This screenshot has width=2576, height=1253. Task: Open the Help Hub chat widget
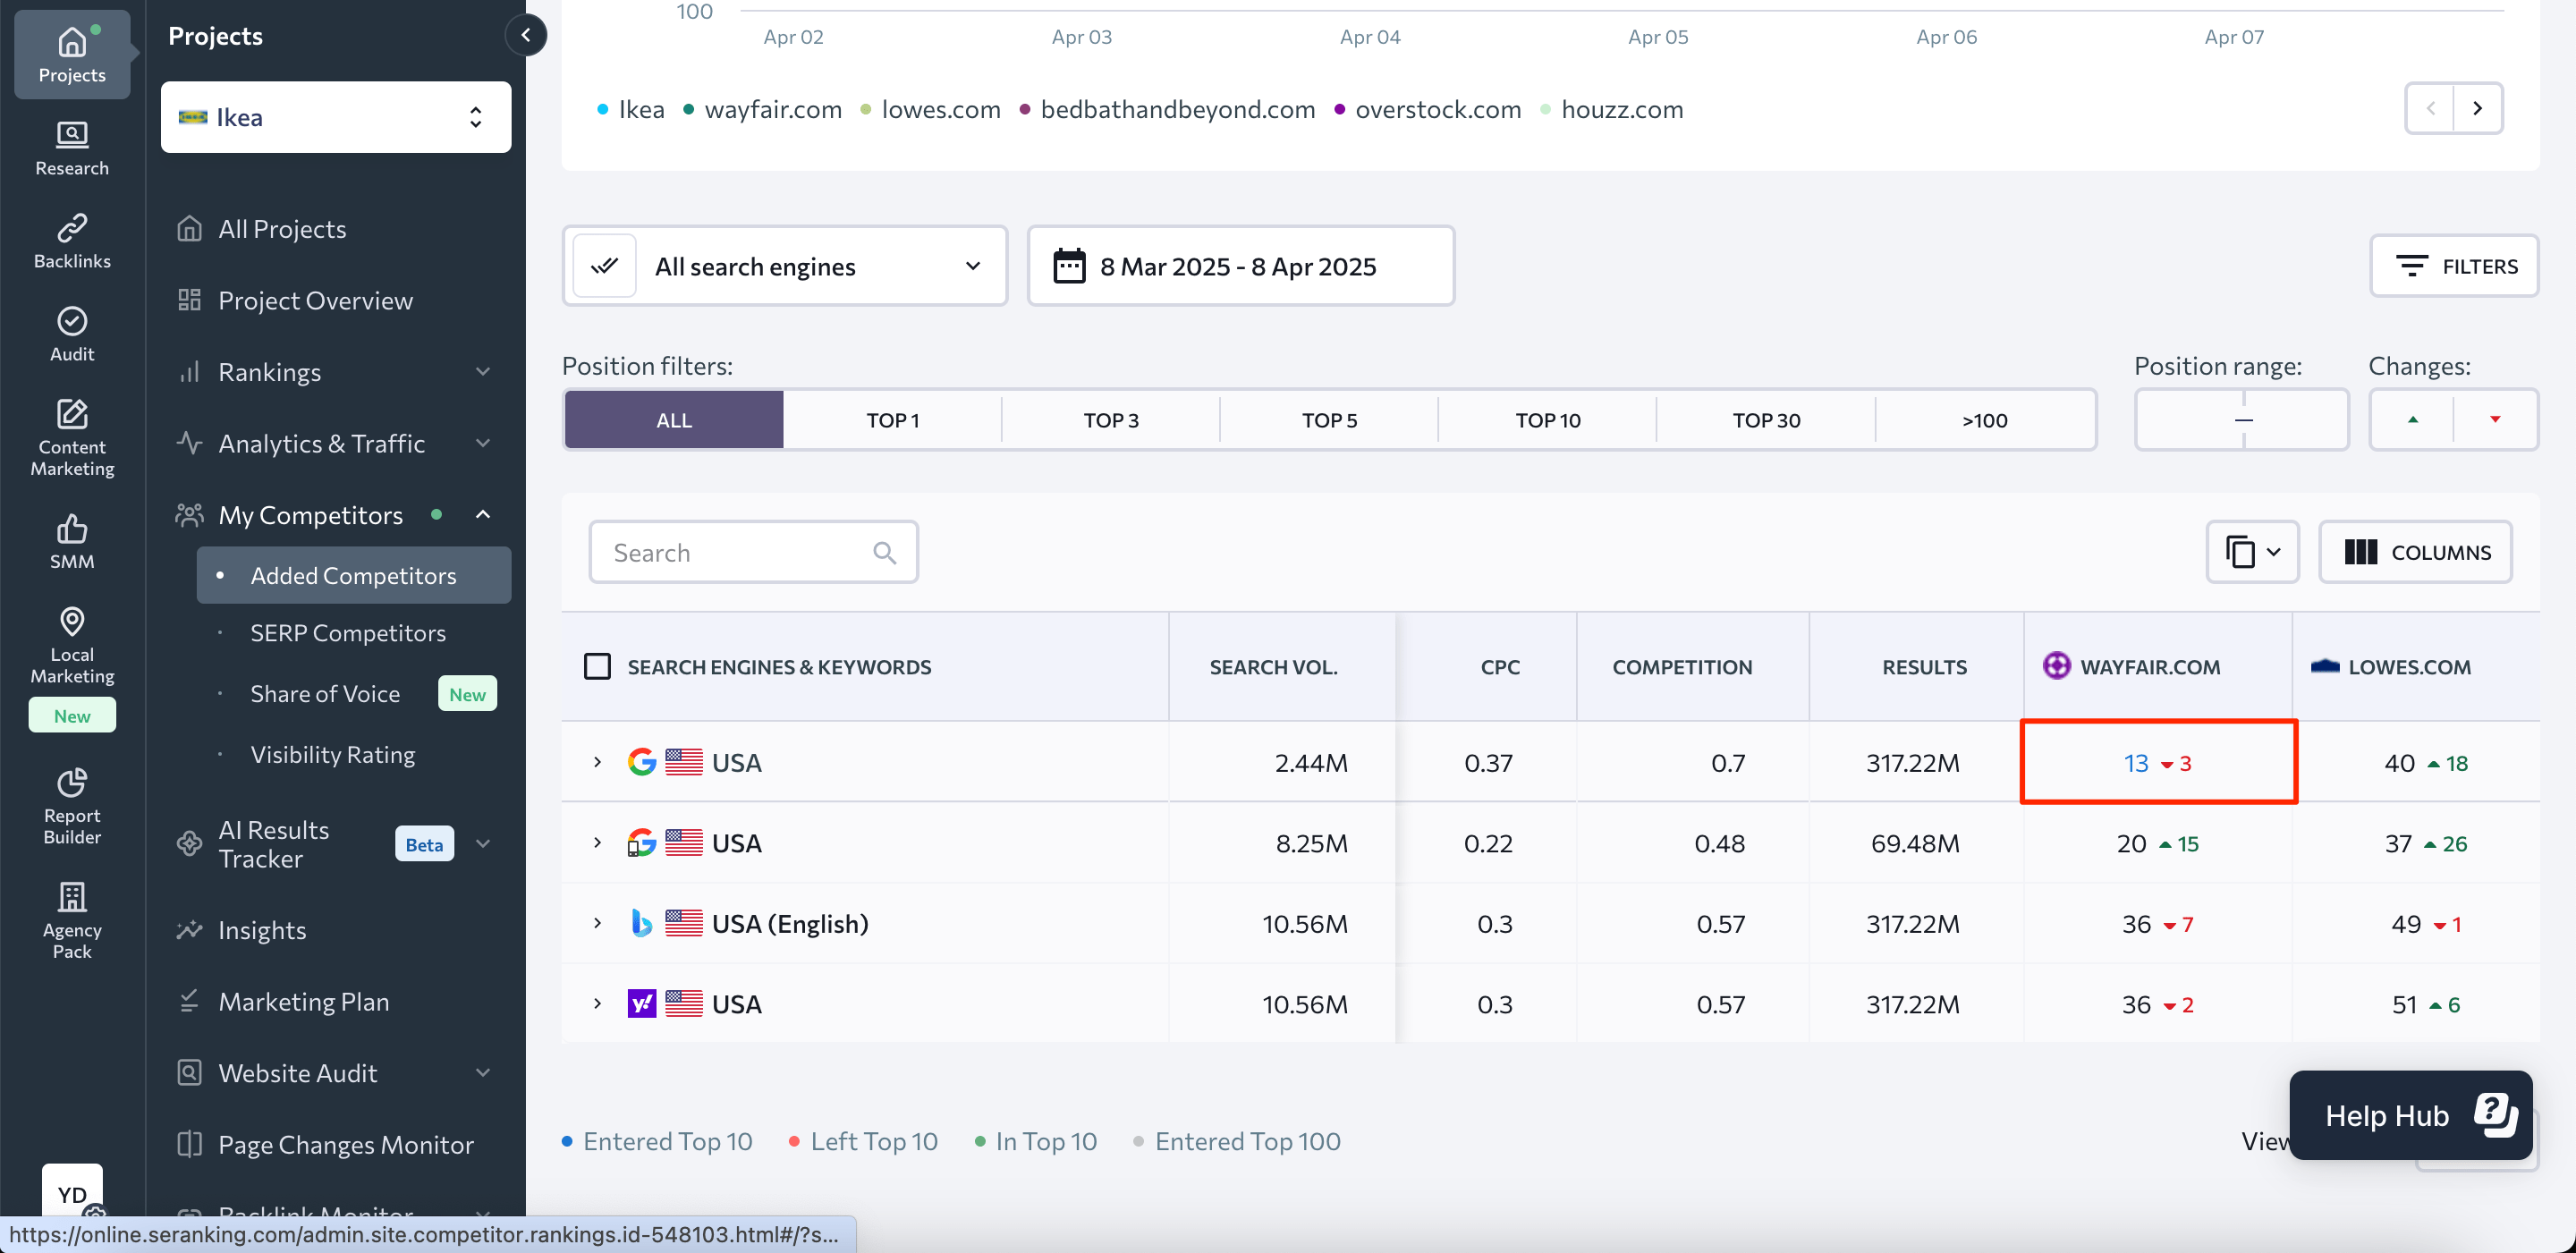click(x=2410, y=1115)
